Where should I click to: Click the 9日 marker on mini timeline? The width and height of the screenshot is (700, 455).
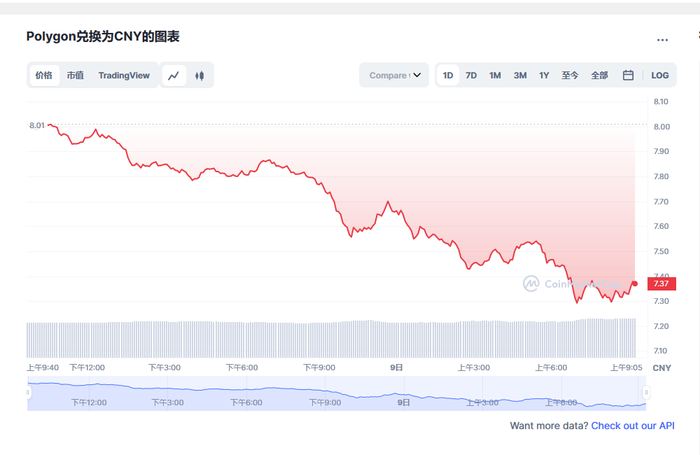(x=403, y=402)
